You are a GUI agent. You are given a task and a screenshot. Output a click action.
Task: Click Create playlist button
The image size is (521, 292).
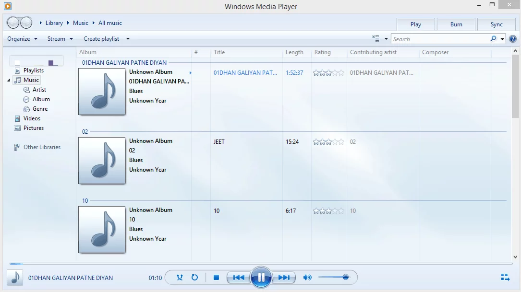101,39
